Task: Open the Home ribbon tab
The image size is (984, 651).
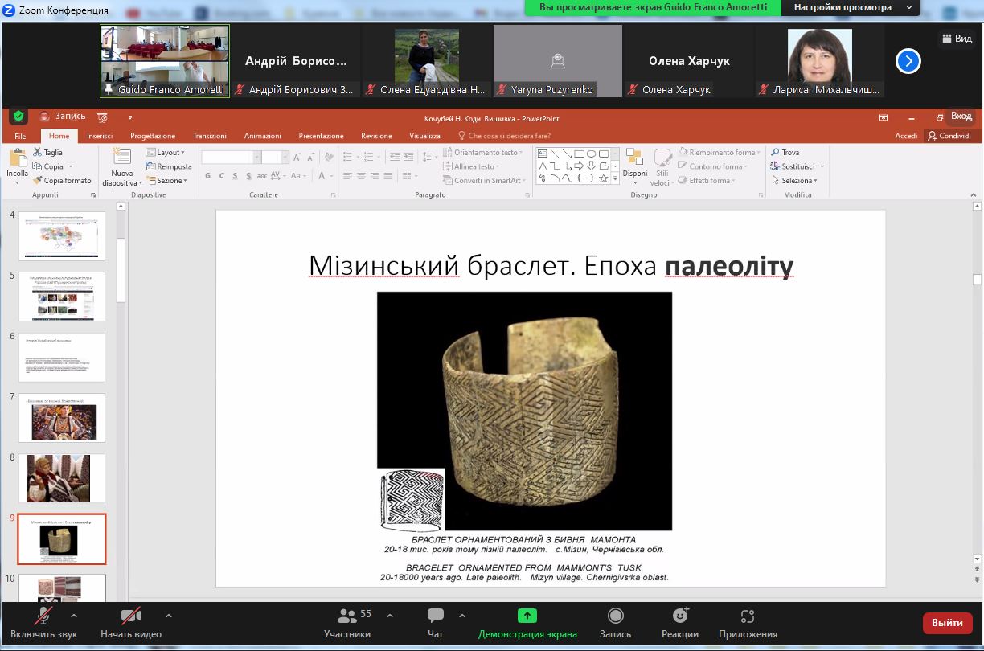Action: click(59, 136)
